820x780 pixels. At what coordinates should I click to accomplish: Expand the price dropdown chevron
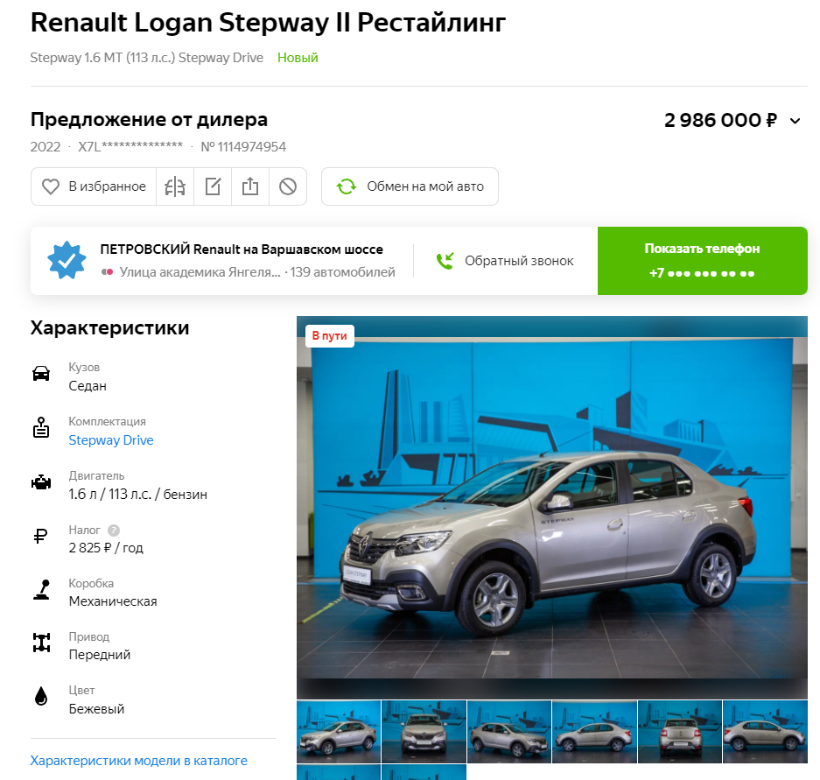795,122
